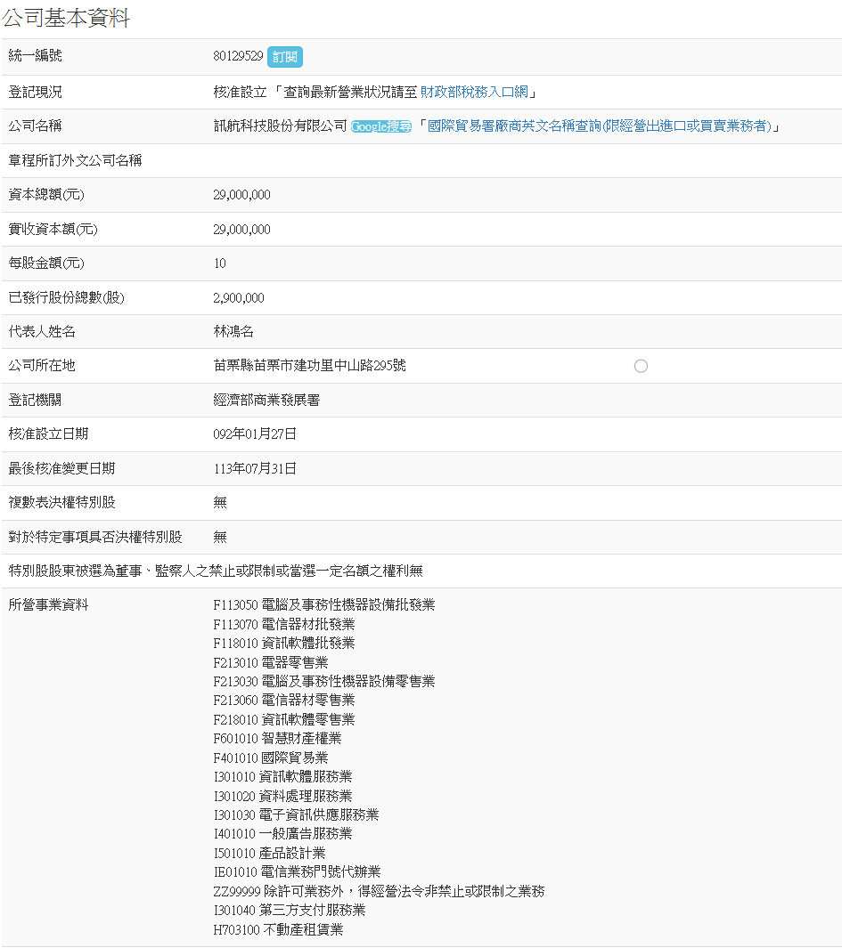
Task: Select the 統一編號 value 80129529
Action: [x=238, y=56]
